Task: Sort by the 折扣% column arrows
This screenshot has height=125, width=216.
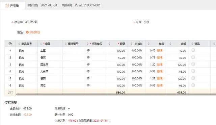Action: pos(131,44)
